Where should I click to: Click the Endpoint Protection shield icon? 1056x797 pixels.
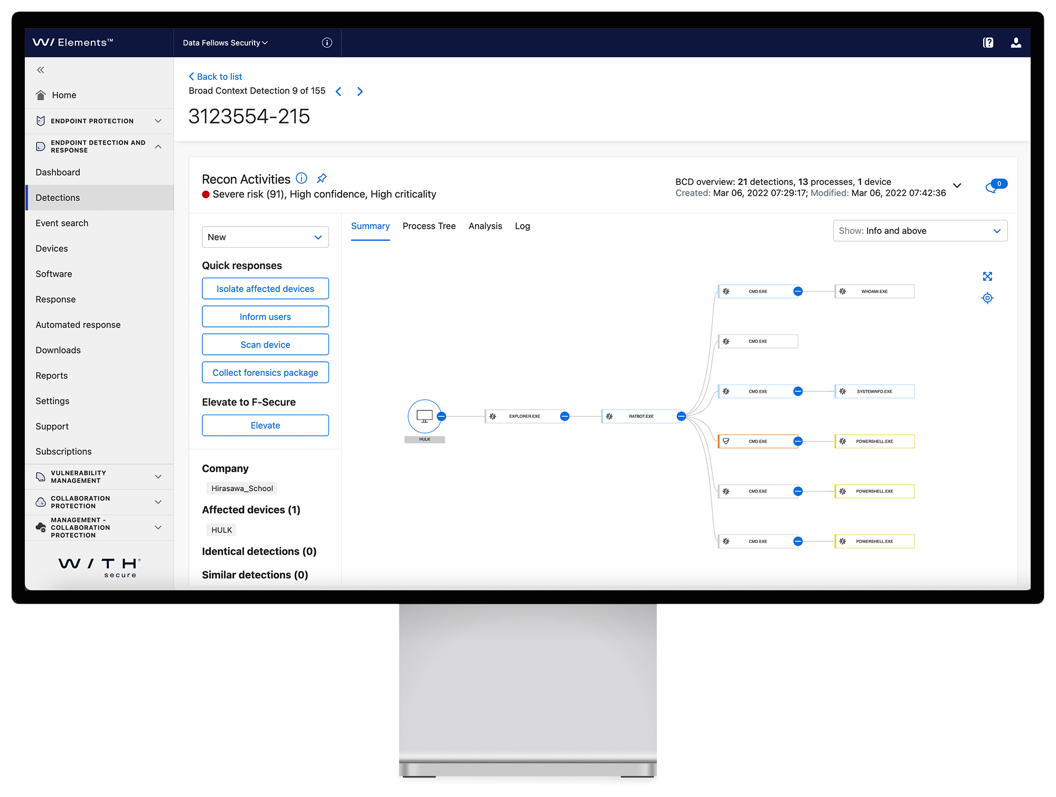[41, 121]
